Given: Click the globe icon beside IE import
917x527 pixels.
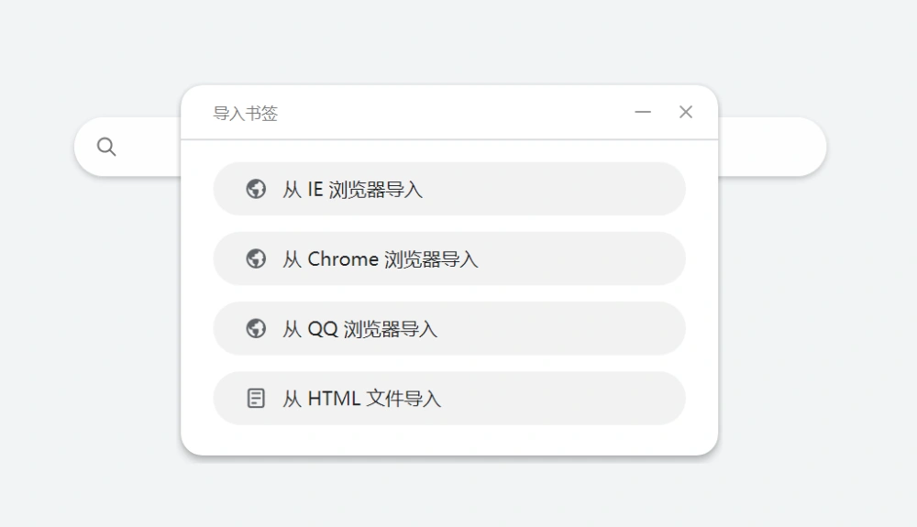Looking at the screenshot, I should pyautogui.click(x=256, y=189).
